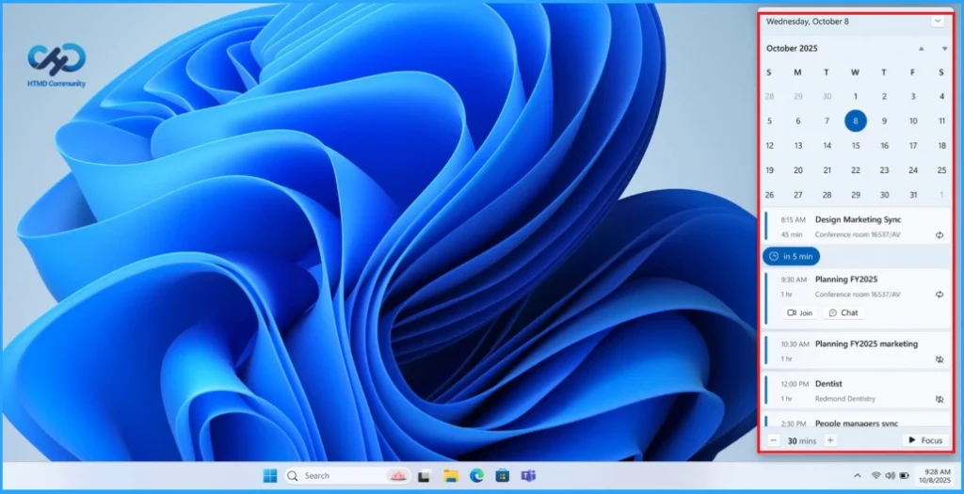Screen dimensions: 964x494
Task: Open Task View from the taskbar
Action: point(424,475)
